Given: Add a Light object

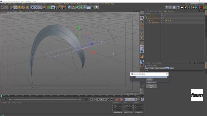Looking at the screenshot, I should click(97, 7).
